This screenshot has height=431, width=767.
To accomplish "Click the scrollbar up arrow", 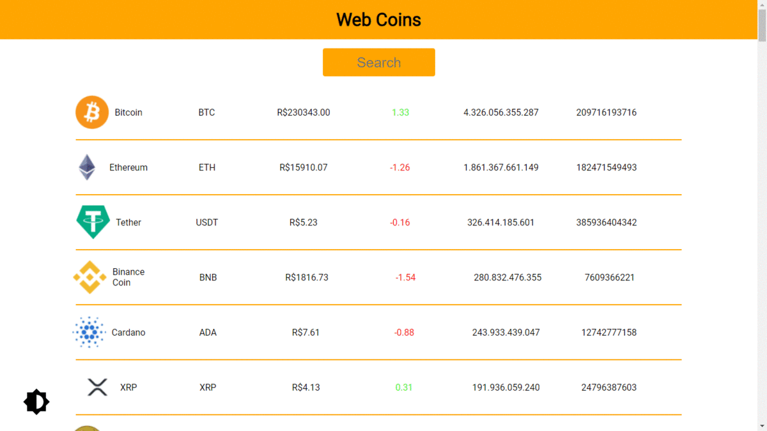I will coord(761,6).
